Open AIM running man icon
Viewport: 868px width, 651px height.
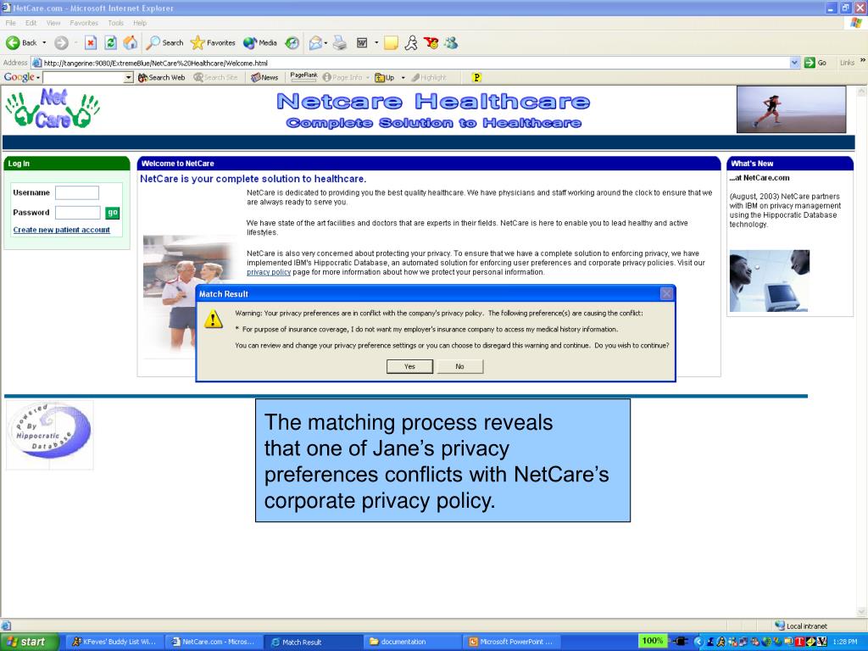[411, 42]
